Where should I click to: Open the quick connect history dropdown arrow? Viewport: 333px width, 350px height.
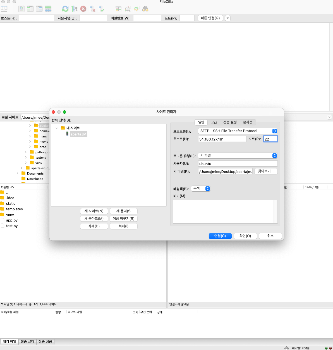click(228, 18)
